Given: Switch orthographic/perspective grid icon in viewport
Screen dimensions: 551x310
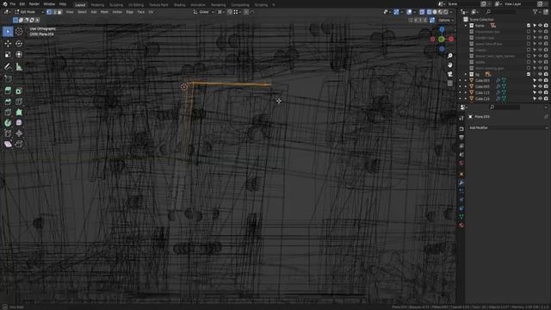Looking at the screenshot, I should [449, 84].
